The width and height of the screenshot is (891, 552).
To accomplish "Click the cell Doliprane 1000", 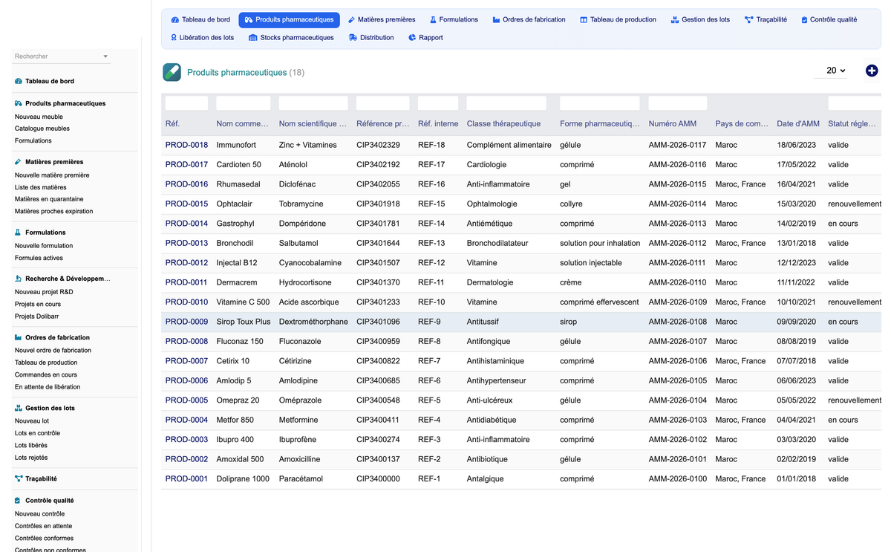I will 243,479.
